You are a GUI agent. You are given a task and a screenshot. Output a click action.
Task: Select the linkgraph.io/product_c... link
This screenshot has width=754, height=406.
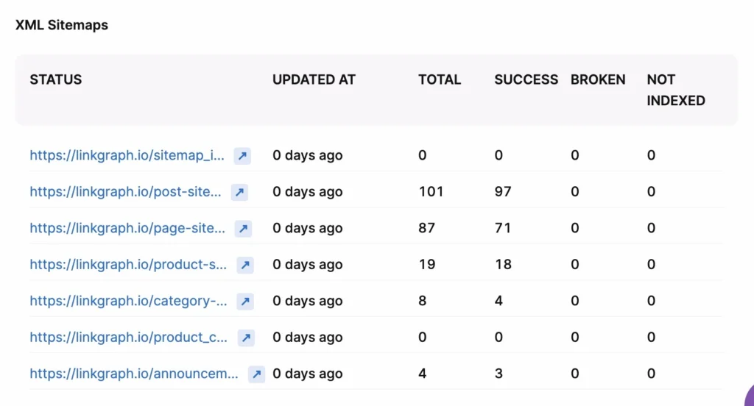click(x=128, y=338)
